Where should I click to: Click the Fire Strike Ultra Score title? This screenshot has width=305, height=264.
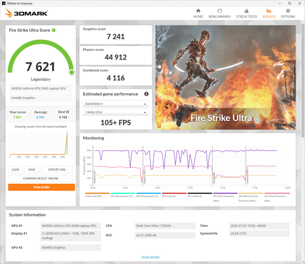click(x=30, y=30)
